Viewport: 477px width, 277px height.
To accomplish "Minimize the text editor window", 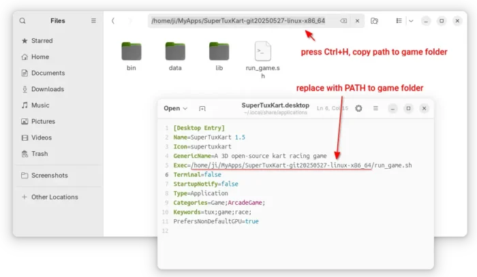I will click(x=393, y=108).
